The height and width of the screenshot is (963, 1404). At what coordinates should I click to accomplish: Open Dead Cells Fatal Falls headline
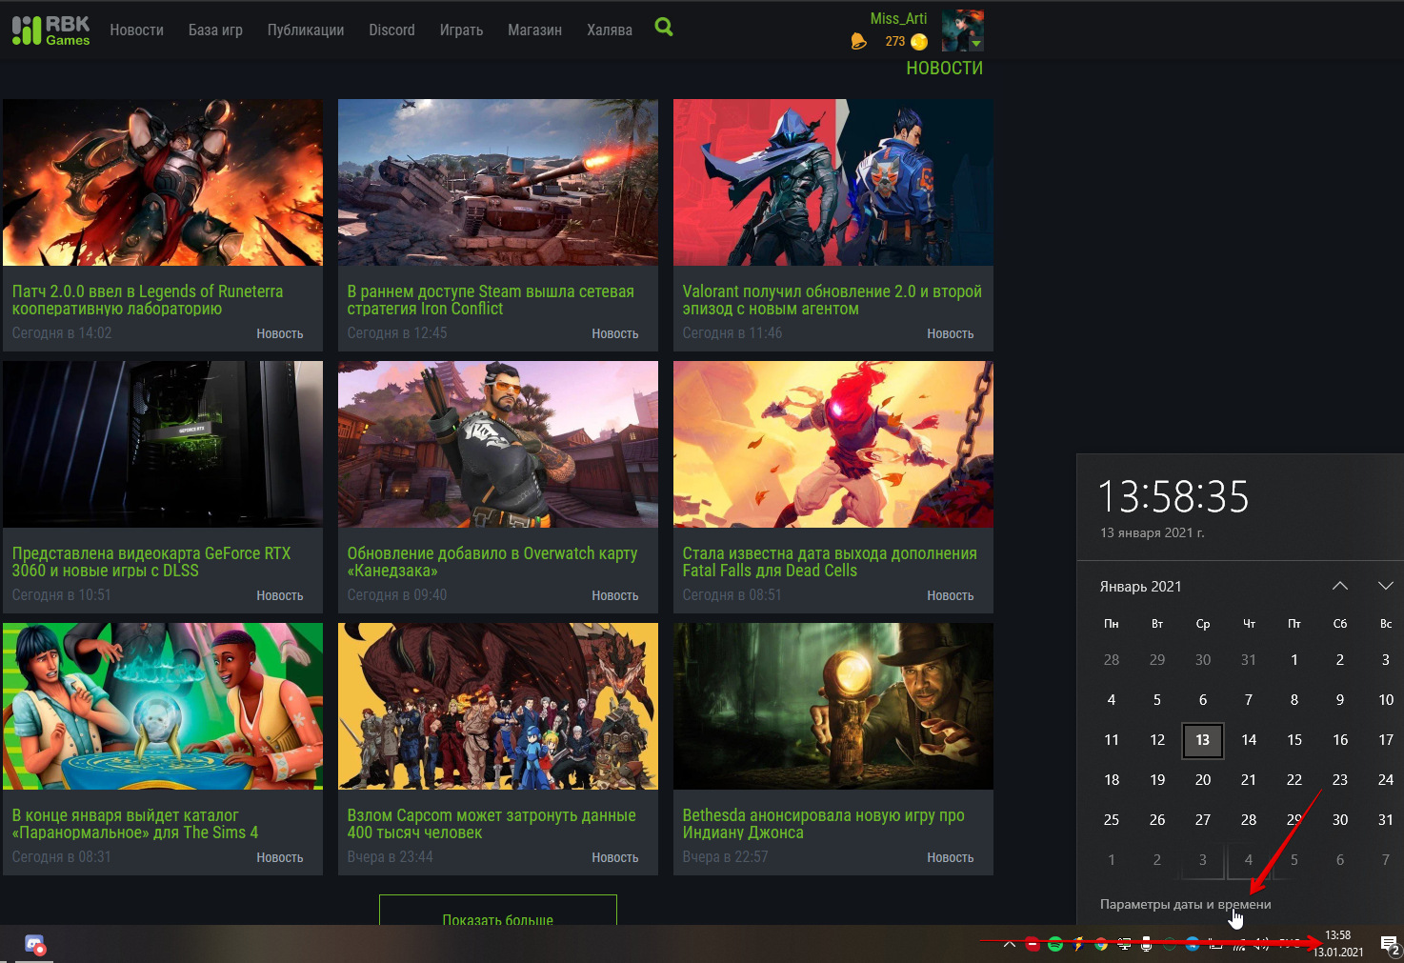[830, 562]
